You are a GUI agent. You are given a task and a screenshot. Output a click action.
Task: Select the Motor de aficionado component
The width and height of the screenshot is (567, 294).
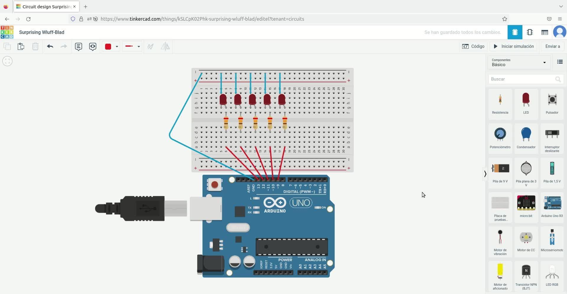[x=500, y=276]
